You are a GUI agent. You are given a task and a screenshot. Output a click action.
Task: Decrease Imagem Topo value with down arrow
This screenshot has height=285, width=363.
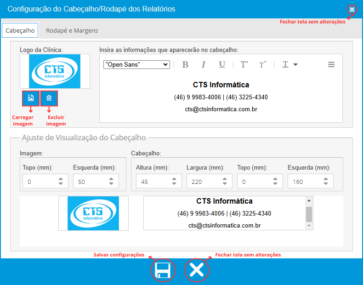(61, 183)
